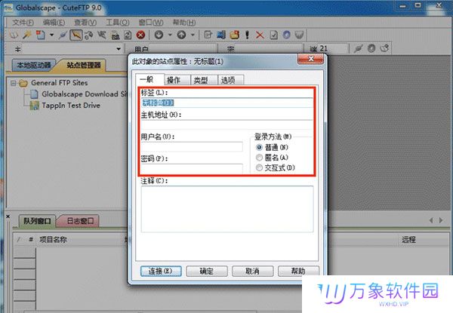The width and height of the screenshot is (453, 313).
Task: Click the 主机地址(H) input field
Action: [x=226, y=125]
